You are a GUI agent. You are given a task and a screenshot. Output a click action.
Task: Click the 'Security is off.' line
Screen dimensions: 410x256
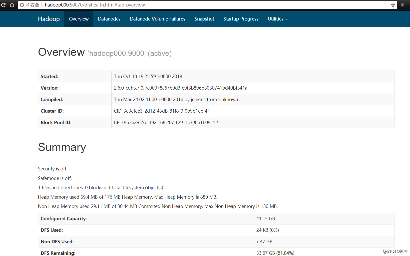click(53, 169)
